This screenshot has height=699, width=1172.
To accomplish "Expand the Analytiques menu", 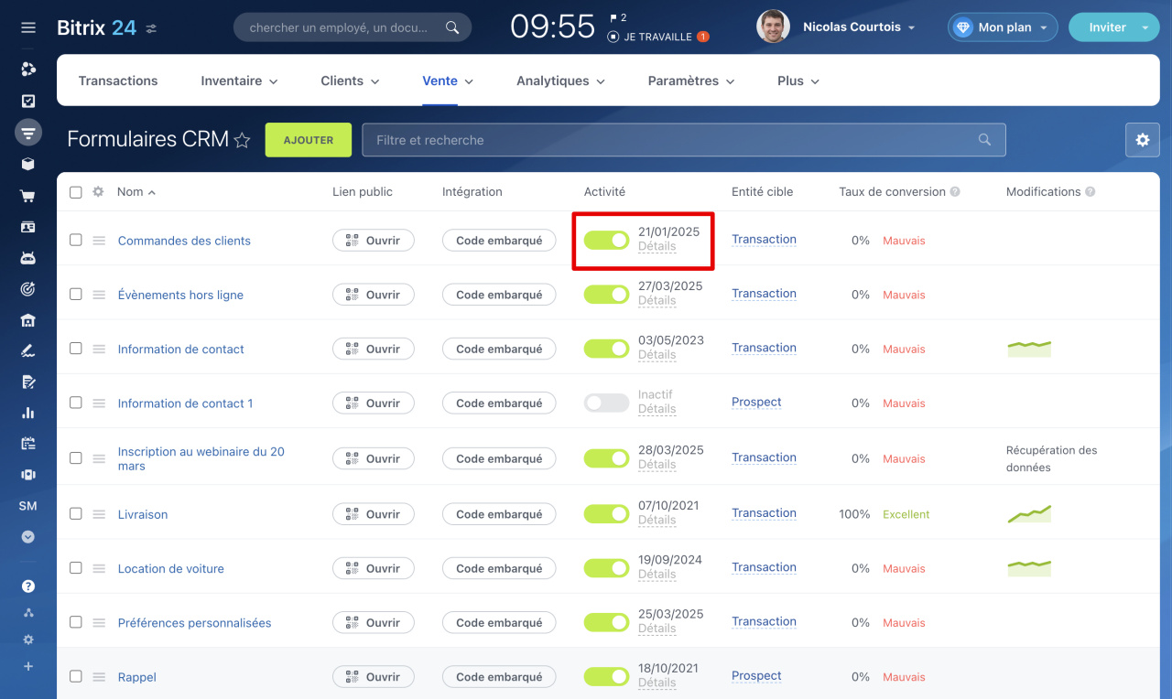I will coord(560,81).
